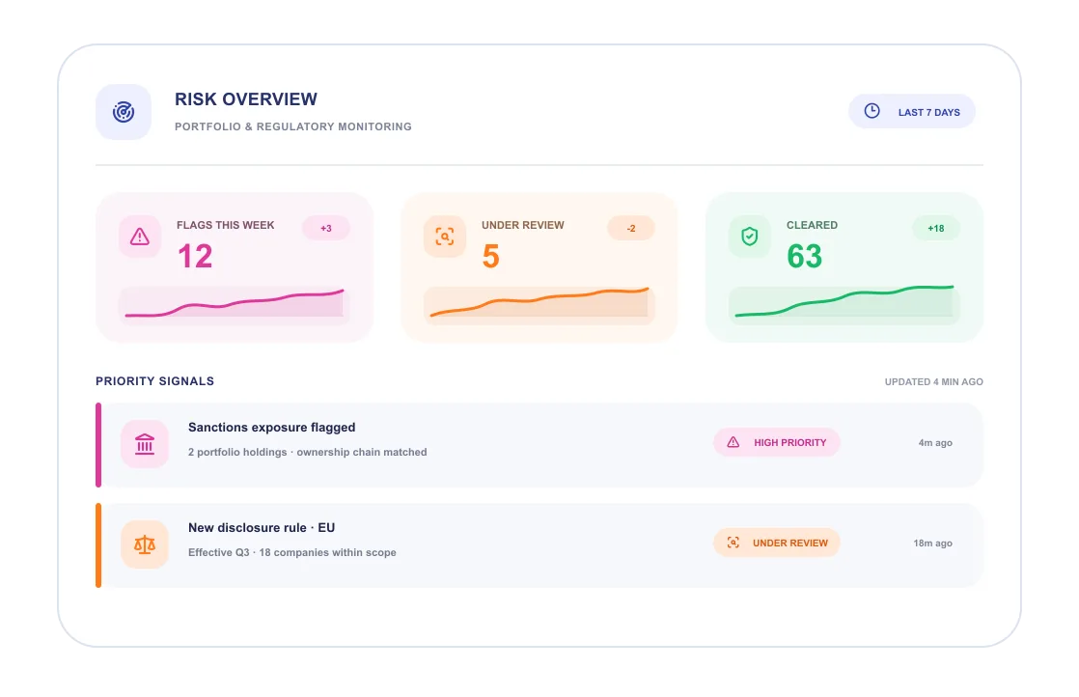Click the bank building icon for Sanctions exposure
Image resolution: width=1079 pixels, height=697 pixels.
click(145, 444)
